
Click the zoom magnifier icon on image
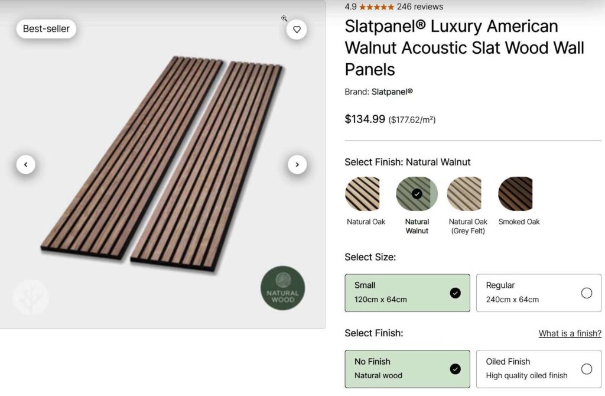284,19
